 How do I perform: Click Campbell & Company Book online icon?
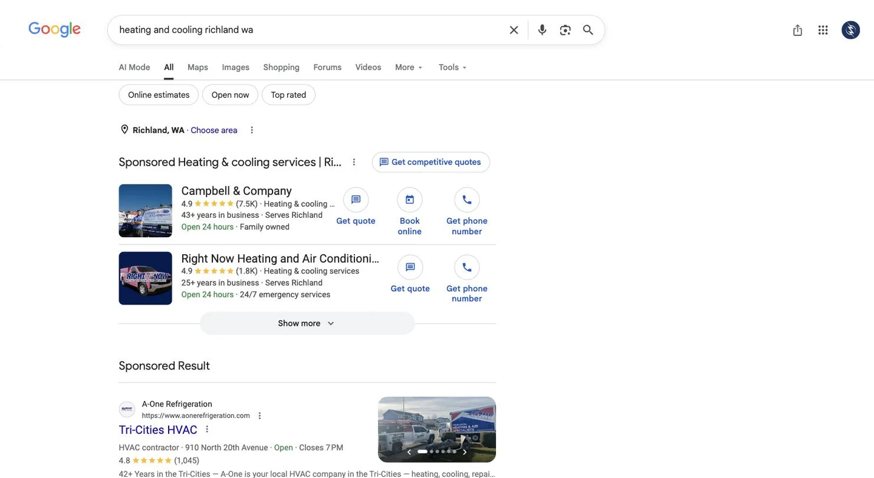click(x=410, y=200)
